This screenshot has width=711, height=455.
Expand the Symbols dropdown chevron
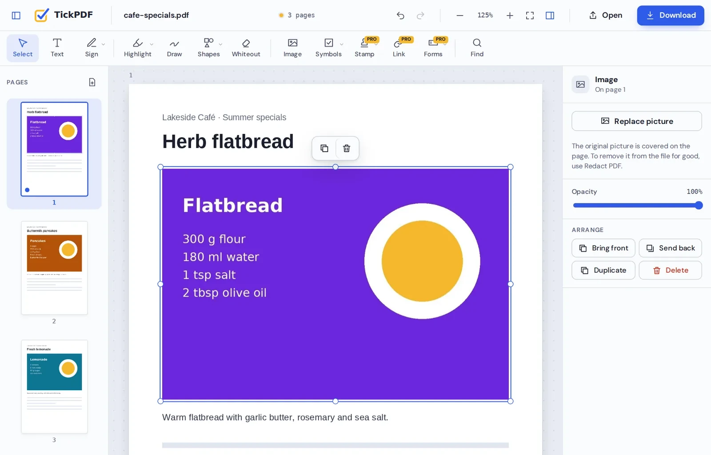point(342,44)
